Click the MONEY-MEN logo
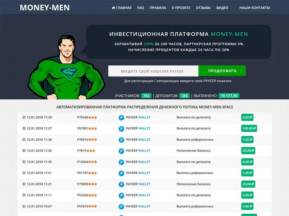This screenshot has height=216, width=289. coord(45,8)
